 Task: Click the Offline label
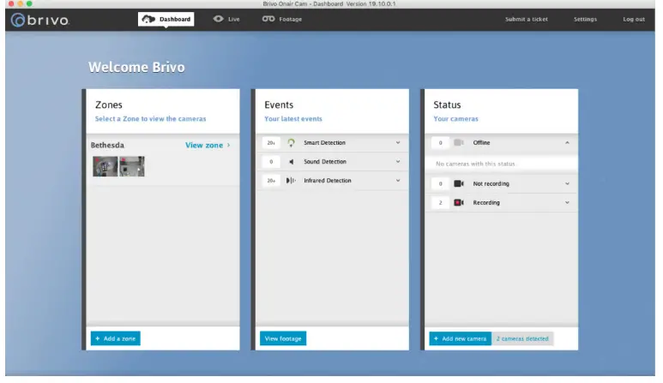click(482, 143)
